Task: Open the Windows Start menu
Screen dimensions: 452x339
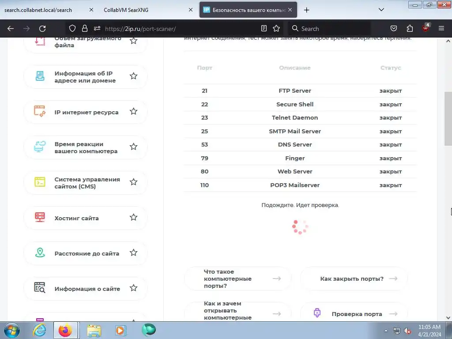Action: point(12,330)
